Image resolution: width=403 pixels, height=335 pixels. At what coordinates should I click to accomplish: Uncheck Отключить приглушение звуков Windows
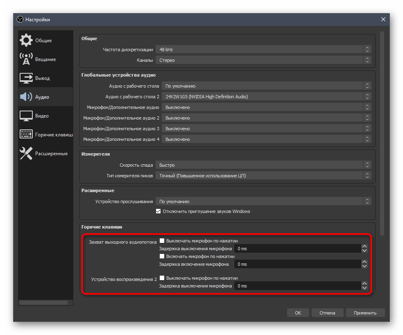(158, 211)
